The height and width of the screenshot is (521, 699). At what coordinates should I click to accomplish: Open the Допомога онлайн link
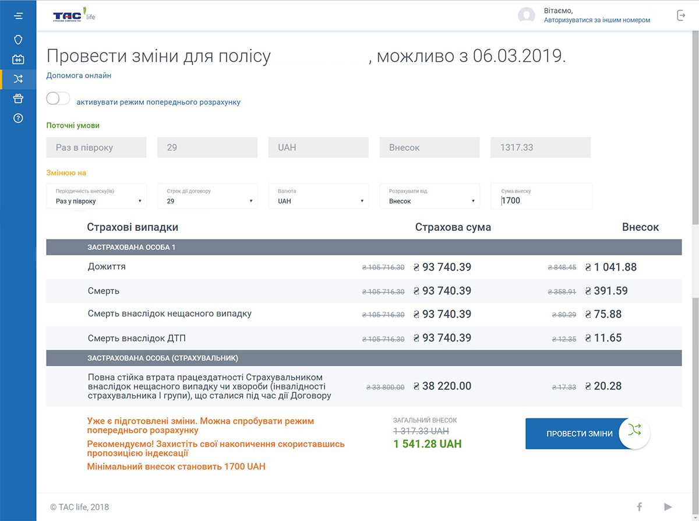click(x=79, y=75)
